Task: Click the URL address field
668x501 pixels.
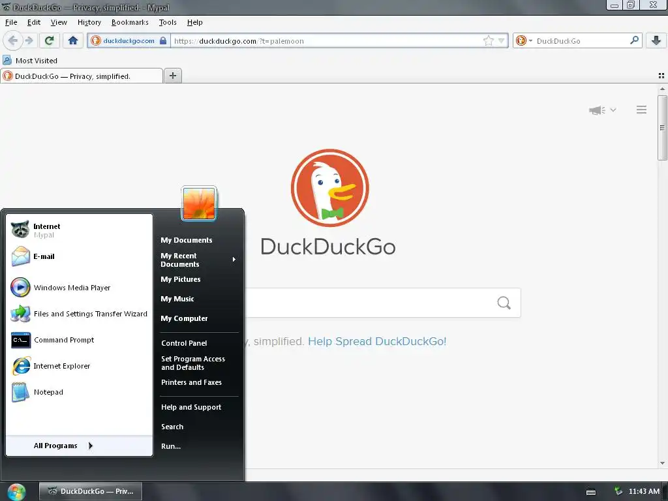Action: (327, 41)
